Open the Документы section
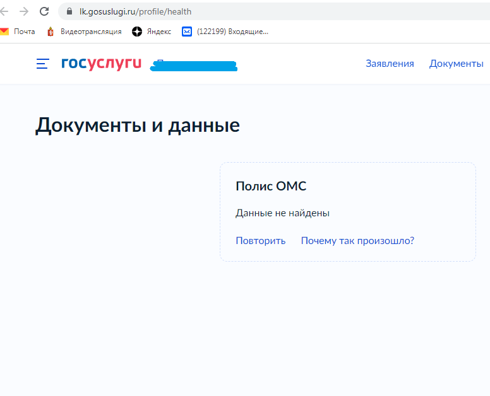 457,64
